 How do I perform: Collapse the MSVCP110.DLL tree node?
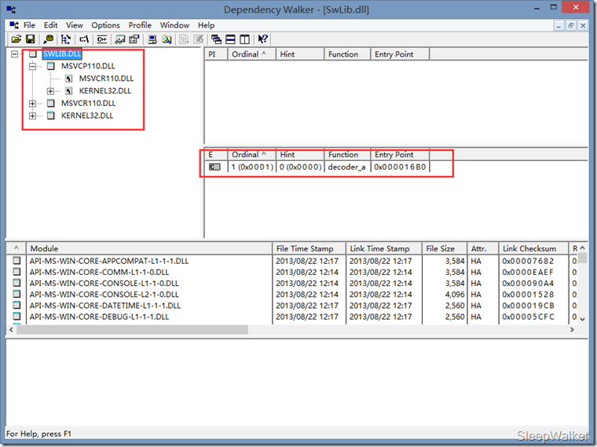tap(33, 66)
